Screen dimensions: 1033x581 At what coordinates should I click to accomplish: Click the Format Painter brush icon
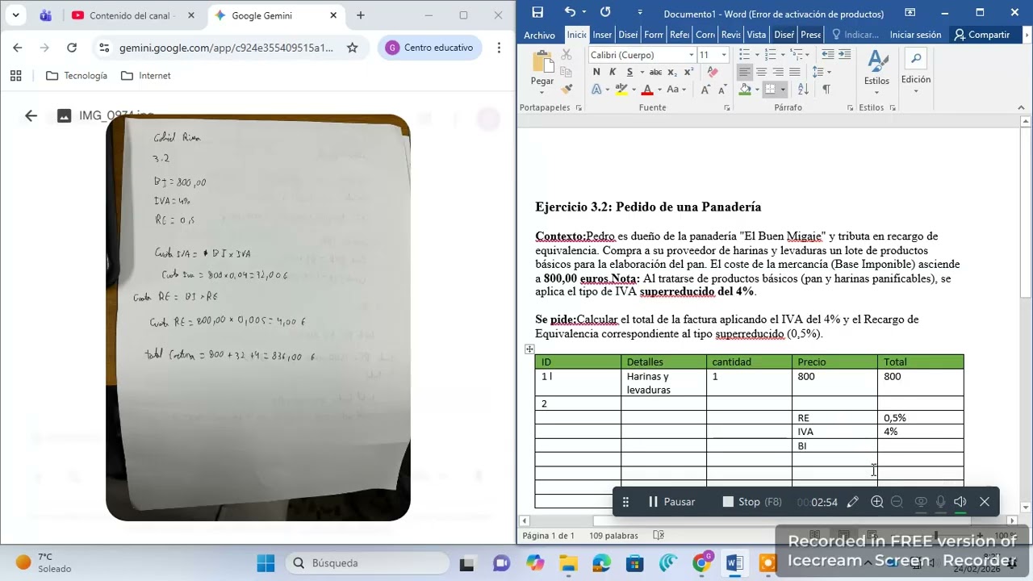click(x=567, y=90)
